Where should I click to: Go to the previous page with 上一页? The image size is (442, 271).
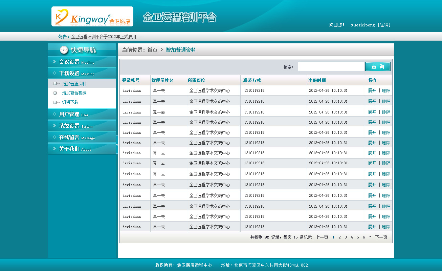[x=322, y=237]
